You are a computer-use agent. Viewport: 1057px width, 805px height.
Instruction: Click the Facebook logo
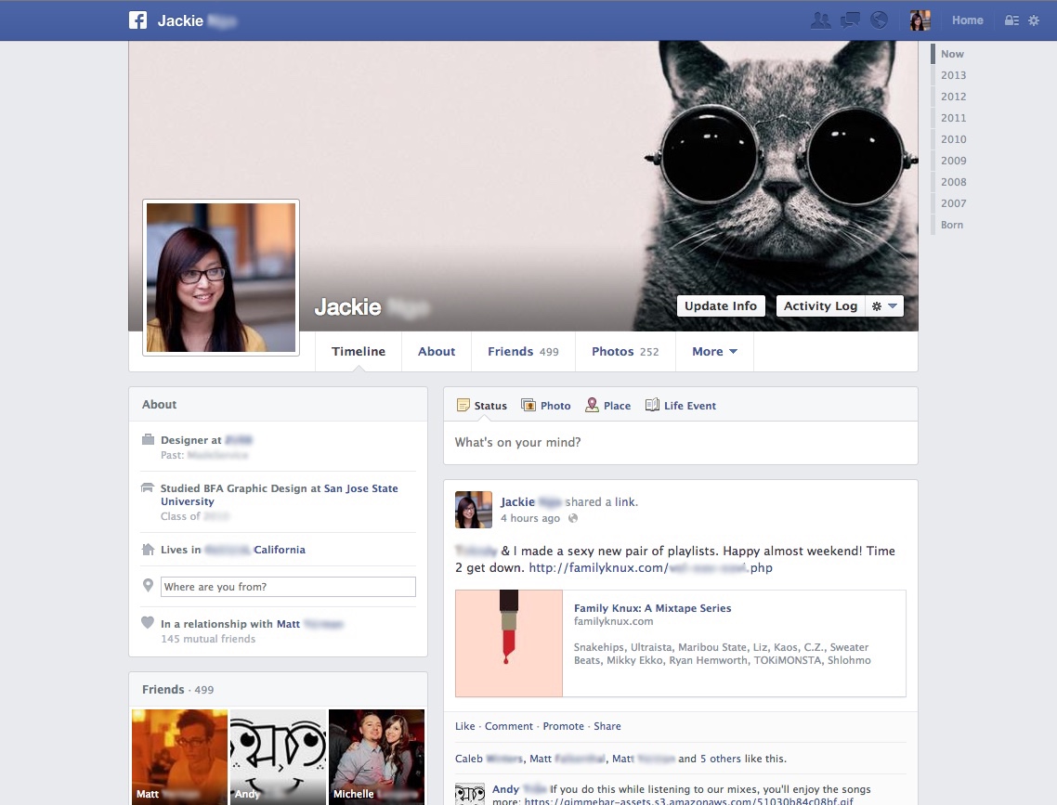[137, 19]
